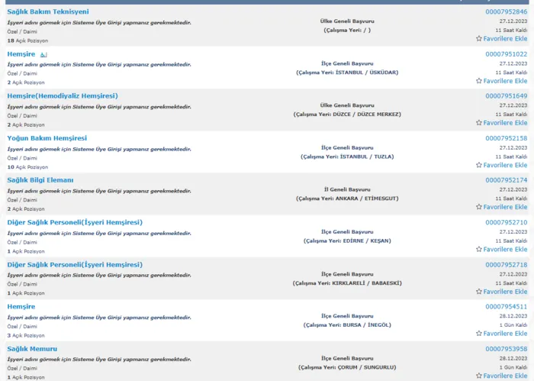
Task: Click Favorilere Ekle text for Sağlık Memuru
Action: click(505, 376)
